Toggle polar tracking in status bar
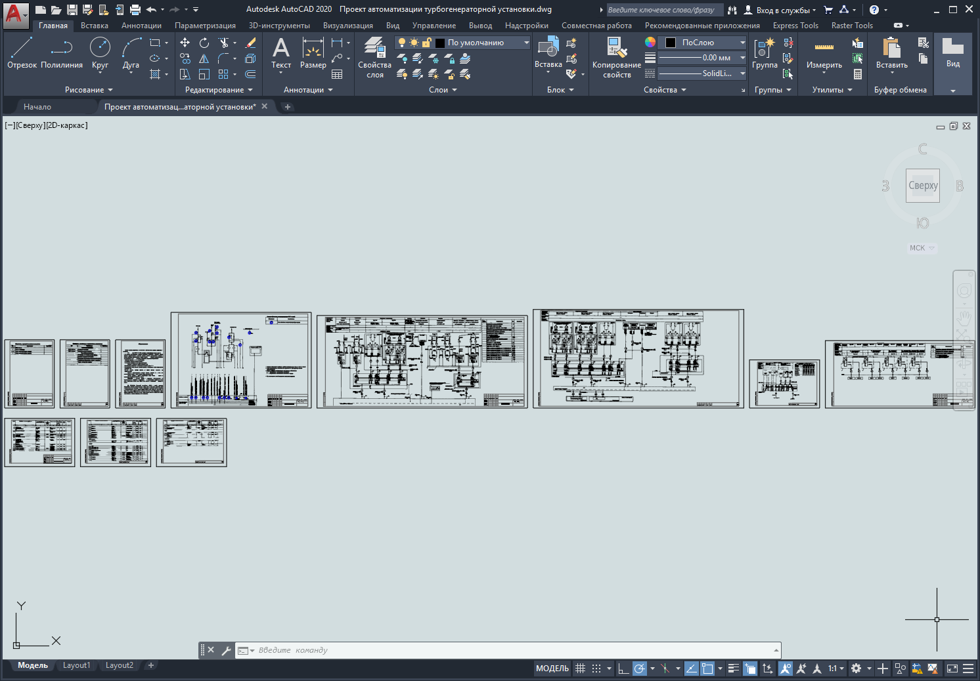The image size is (980, 681). [640, 669]
